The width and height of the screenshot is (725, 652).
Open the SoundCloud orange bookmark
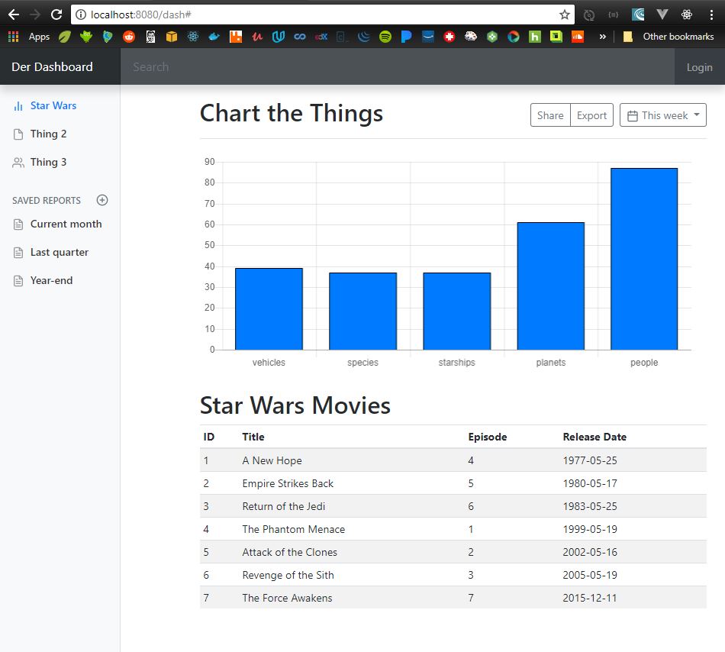click(578, 37)
